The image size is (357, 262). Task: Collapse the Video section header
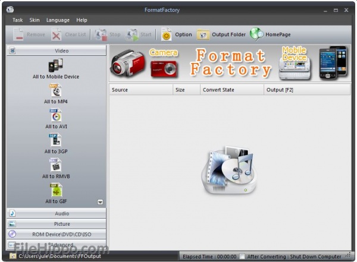[57, 50]
